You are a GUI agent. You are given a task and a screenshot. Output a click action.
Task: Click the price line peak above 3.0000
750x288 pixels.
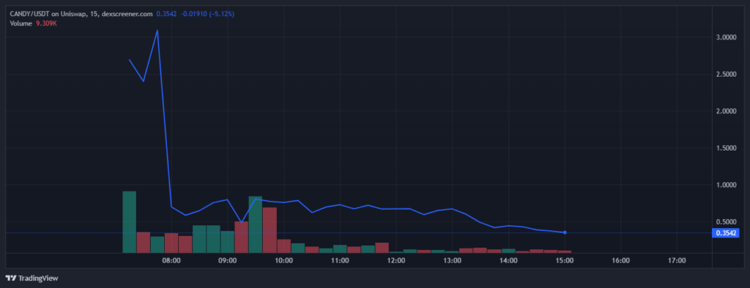[x=157, y=31]
